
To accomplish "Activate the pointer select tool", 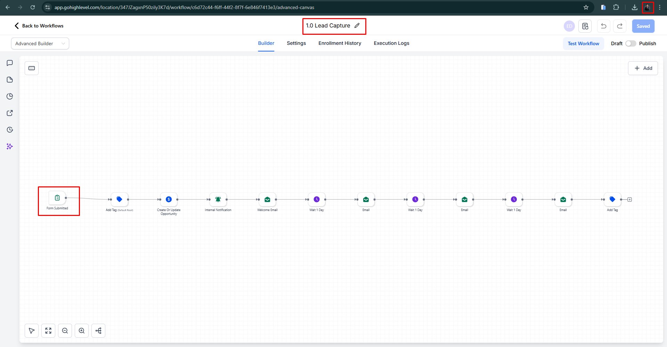I will coord(32,331).
